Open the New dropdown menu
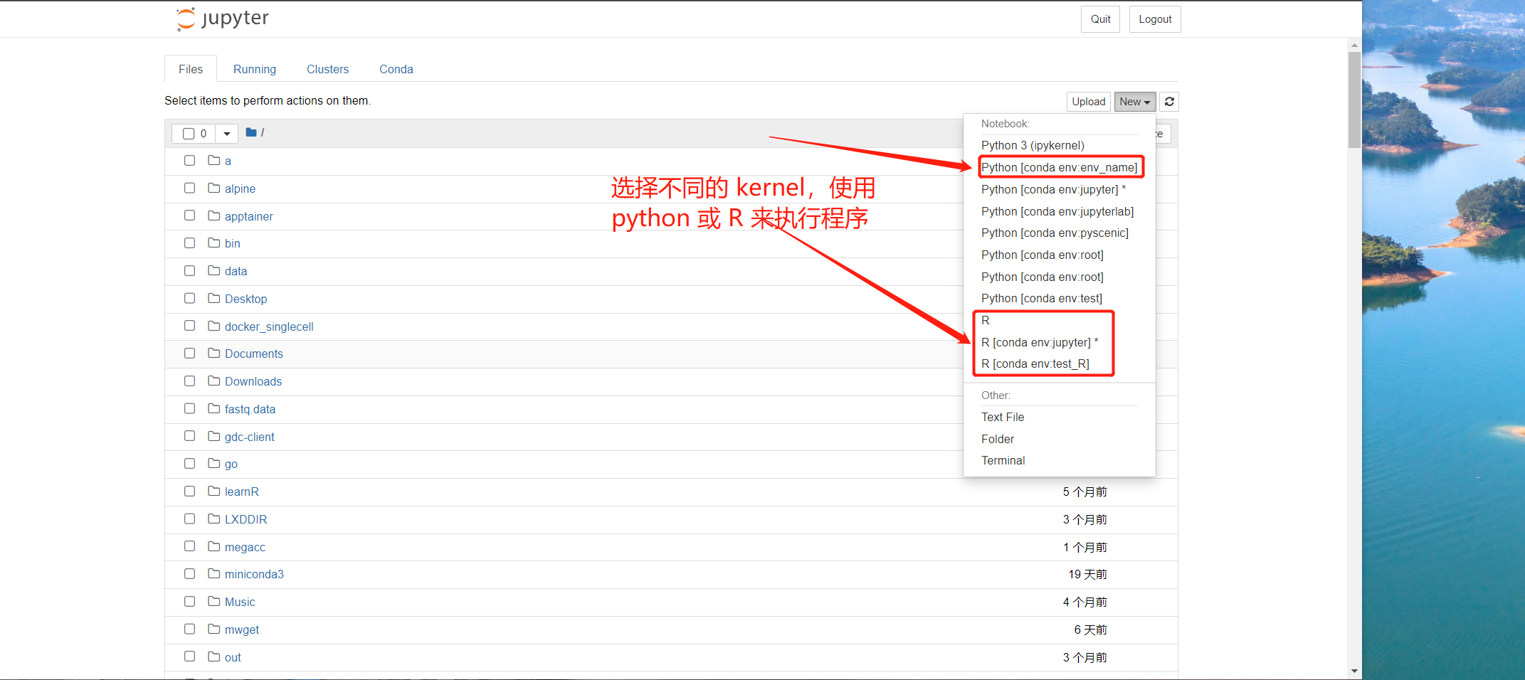 [x=1134, y=102]
